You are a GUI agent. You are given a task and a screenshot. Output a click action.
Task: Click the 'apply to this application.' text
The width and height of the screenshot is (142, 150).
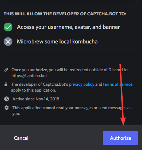[34, 90]
